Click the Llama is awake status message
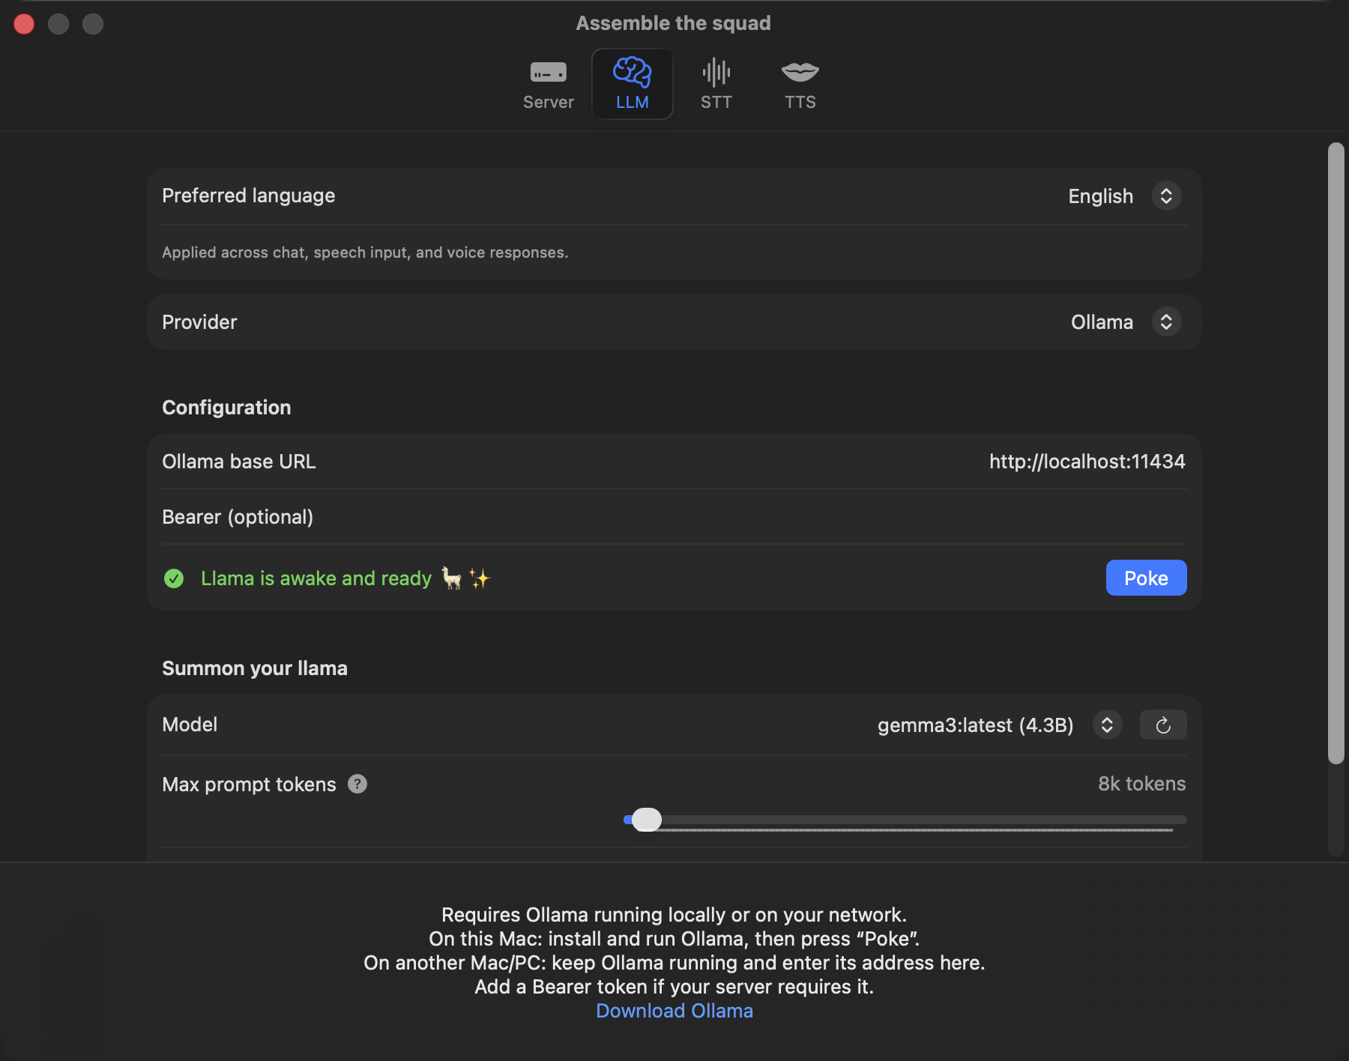Image resolution: width=1349 pixels, height=1061 pixels. click(316, 578)
